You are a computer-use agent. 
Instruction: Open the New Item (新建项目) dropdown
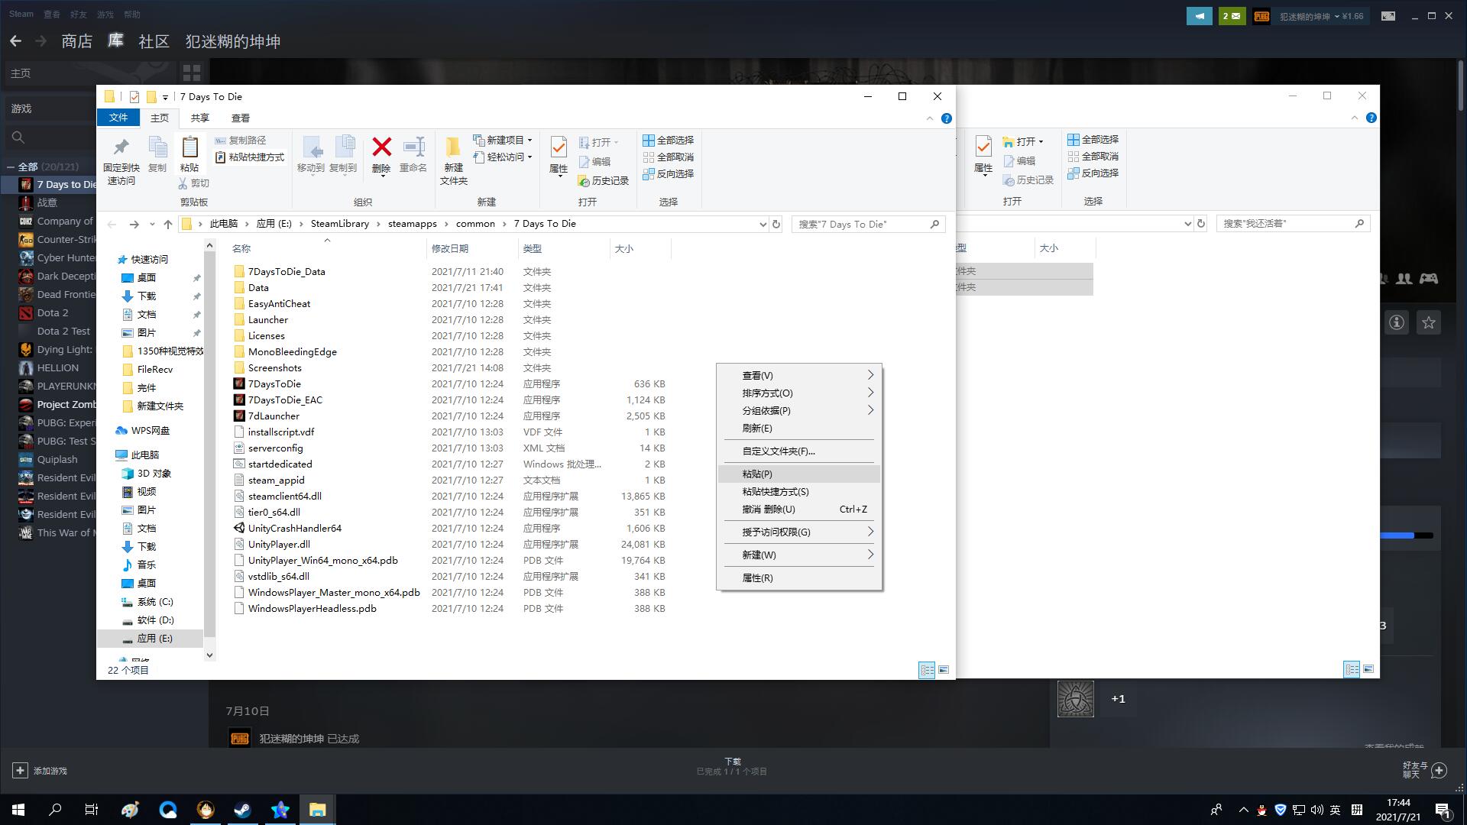pyautogui.click(x=503, y=141)
